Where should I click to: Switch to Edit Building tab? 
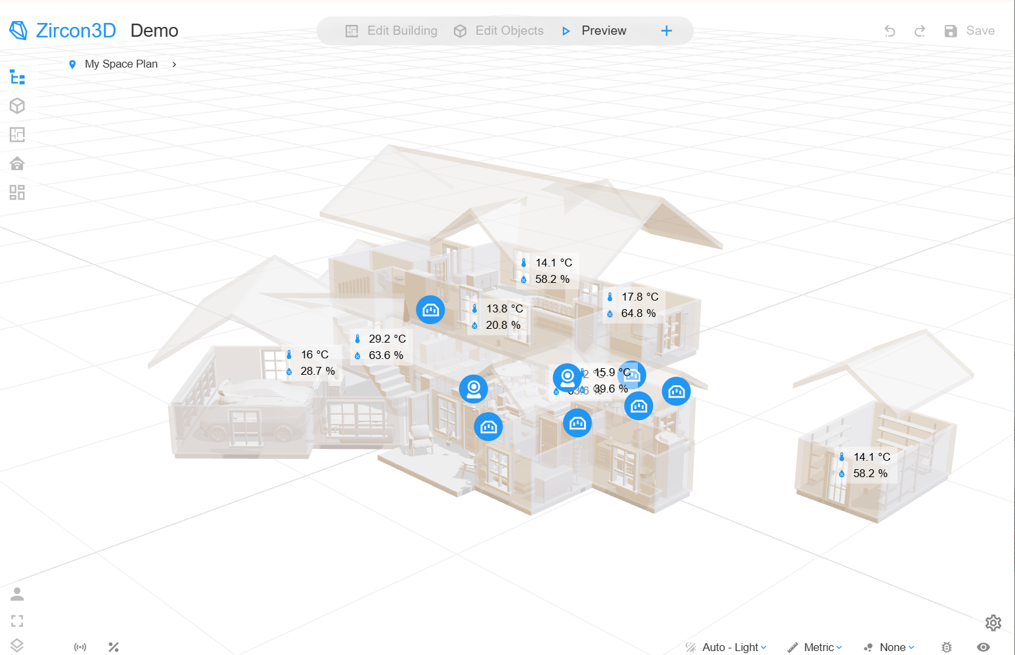392,31
